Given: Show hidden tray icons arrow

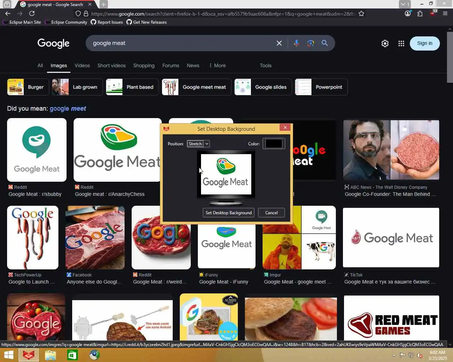Looking at the screenshot, I should [394, 355].
